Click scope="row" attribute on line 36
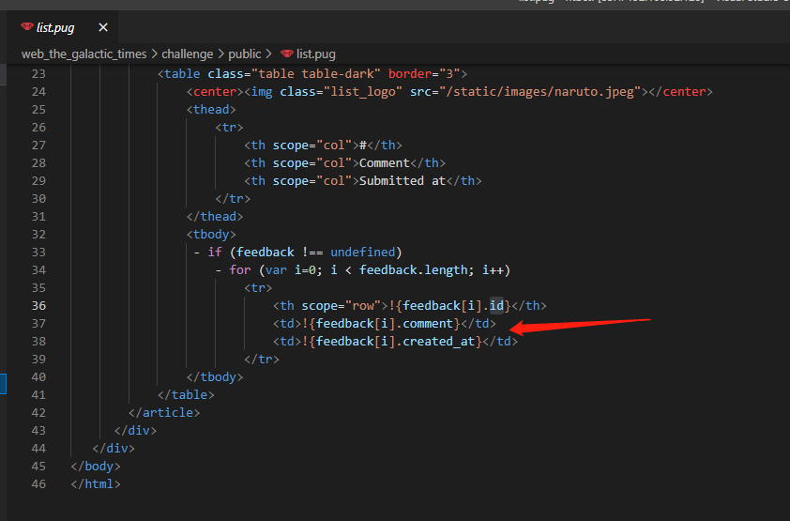 [x=342, y=306]
